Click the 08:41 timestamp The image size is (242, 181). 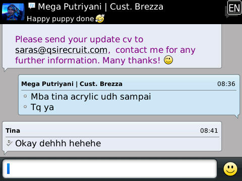tap(209, 131)
